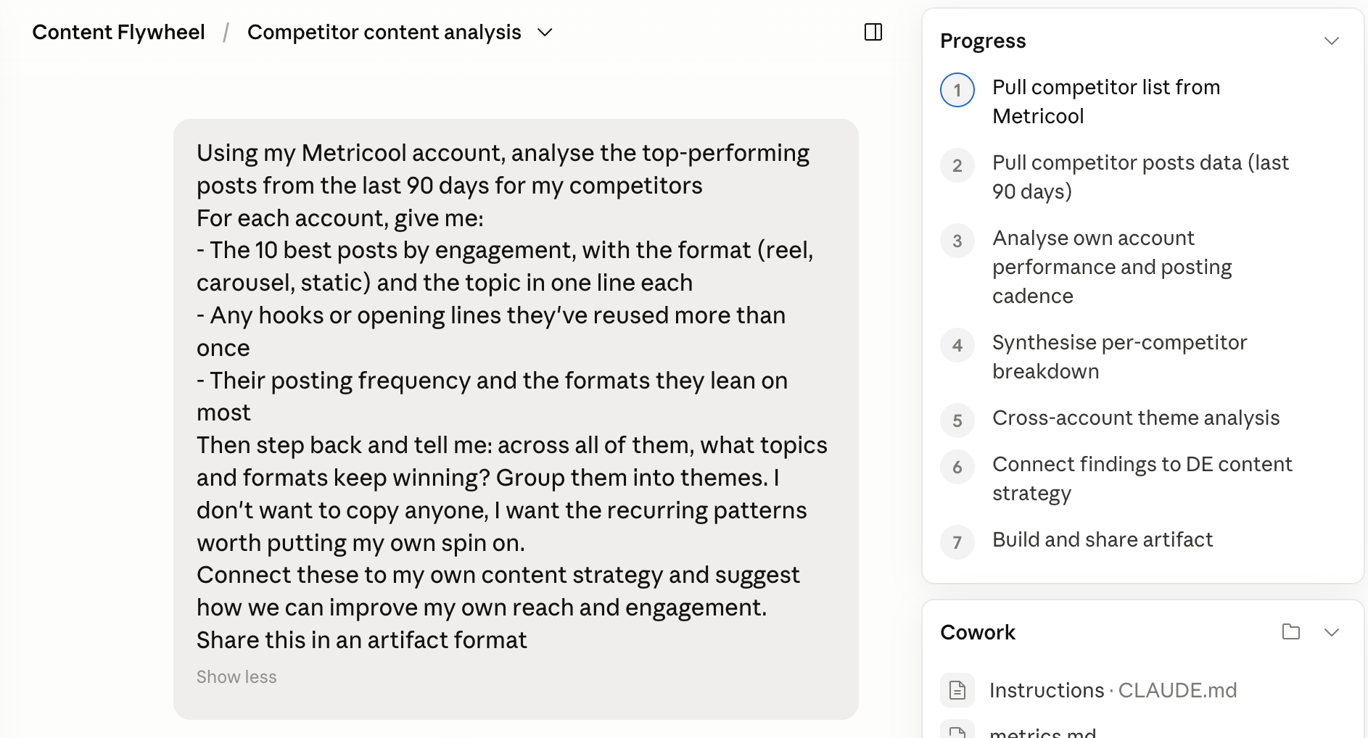1368x738 pixels.
Task: Select the Competitor content analysis title
Action: click(384, 32)
